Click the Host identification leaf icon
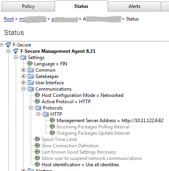This screenshot has width=169, height=171. 37,164
